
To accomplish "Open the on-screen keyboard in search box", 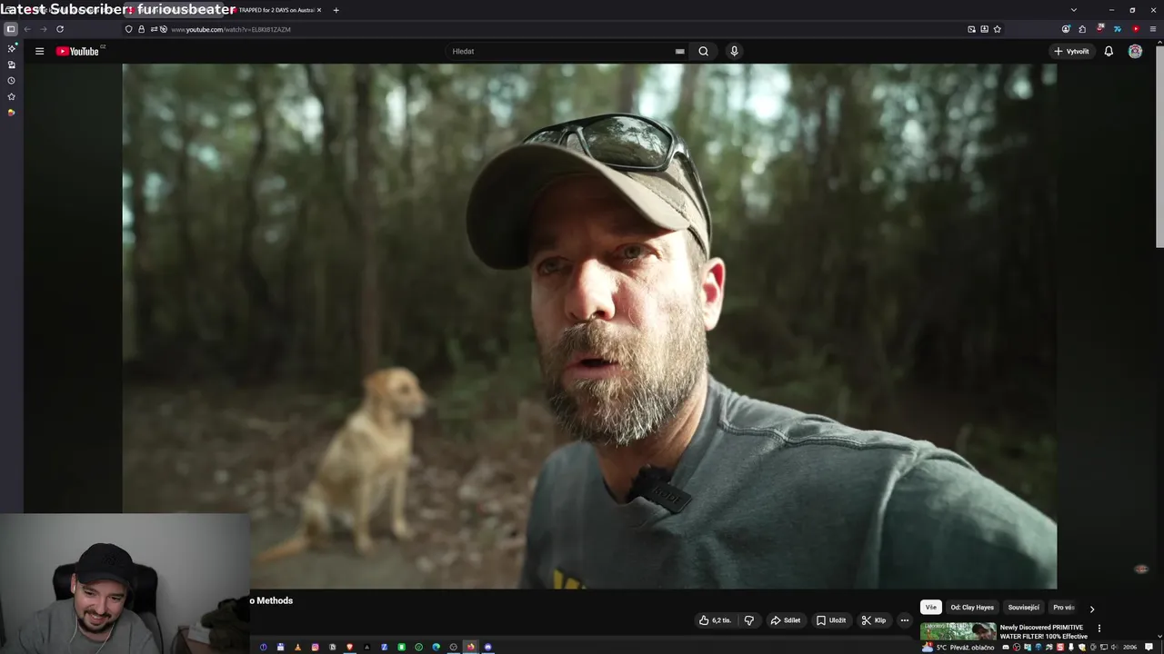I will pos(679,51).
